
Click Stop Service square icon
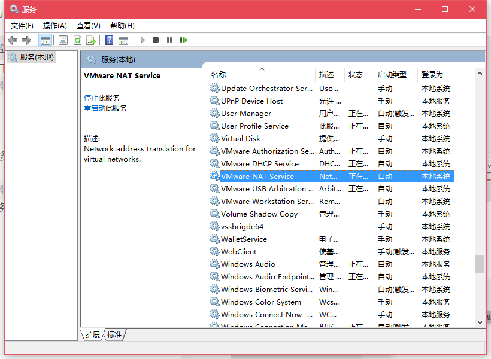156,40
